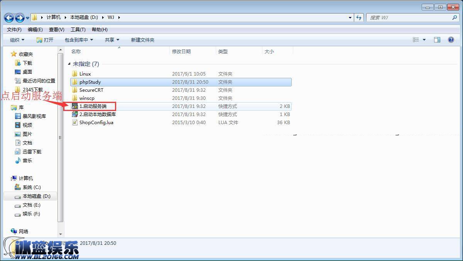Select 收藏夹 in navigation pane
The image size is (463, 261).
[x=26, y=54]
